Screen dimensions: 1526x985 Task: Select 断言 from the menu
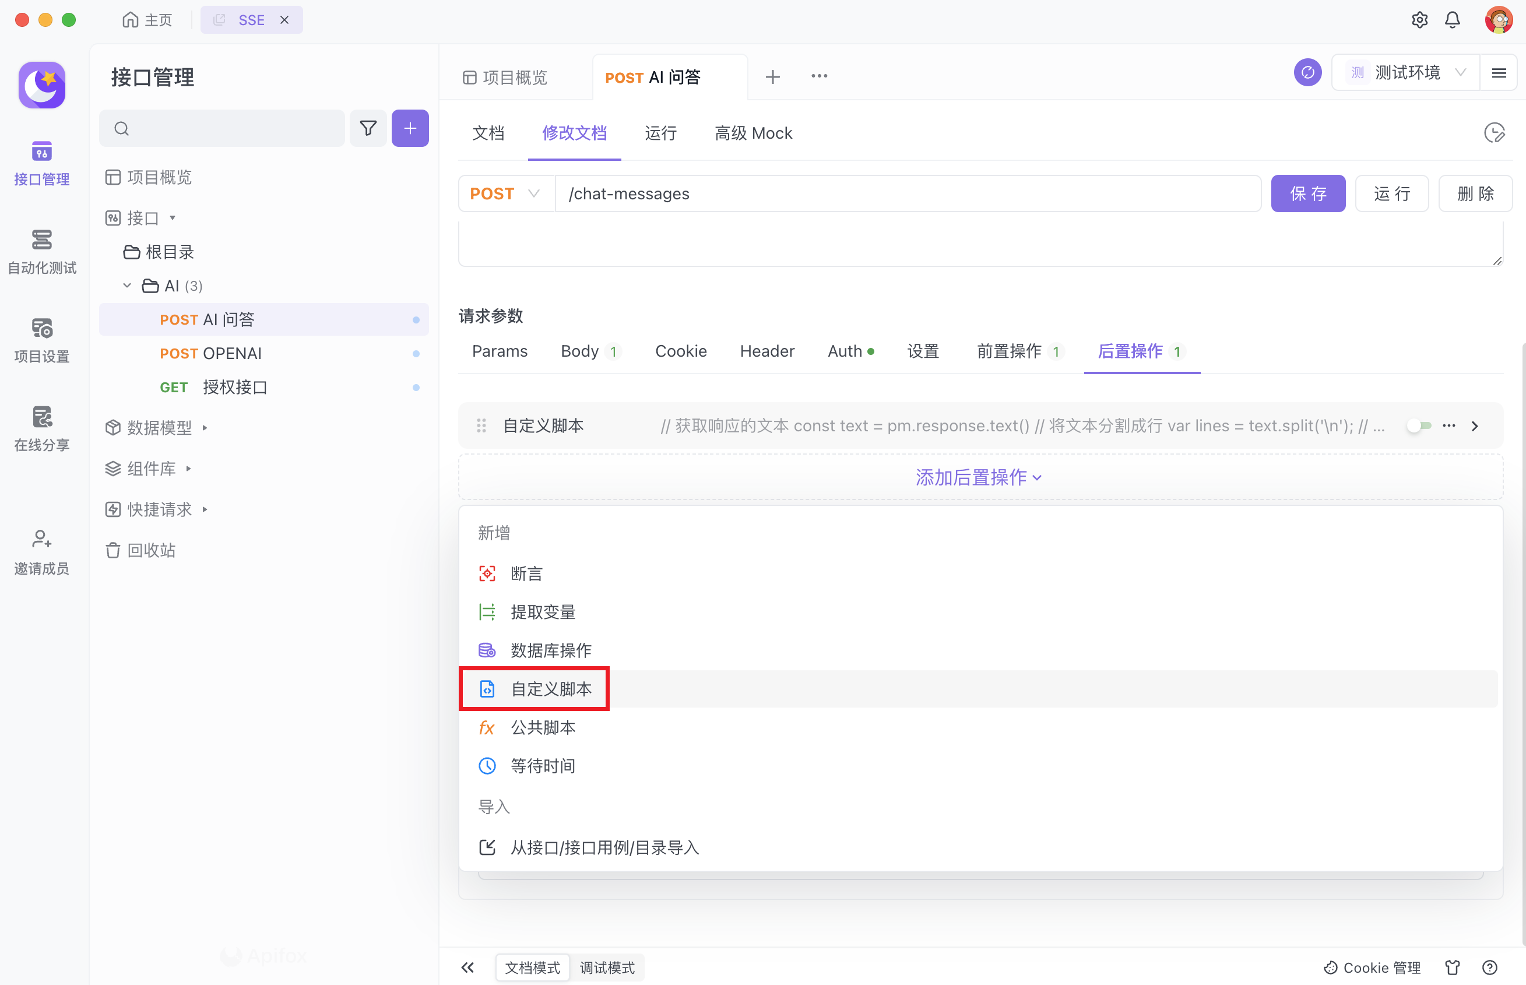pyautogui.click(x=526, y=574)
